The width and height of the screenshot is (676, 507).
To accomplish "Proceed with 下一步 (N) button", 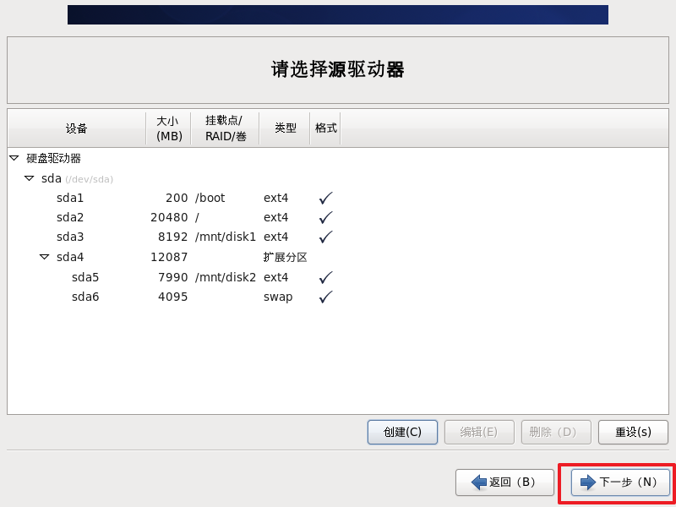I will pos(620,482).
